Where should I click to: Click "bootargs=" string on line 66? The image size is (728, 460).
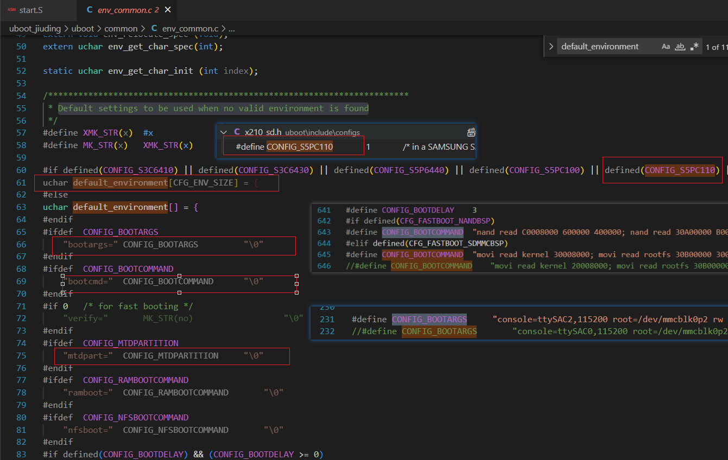pos(91,245)
